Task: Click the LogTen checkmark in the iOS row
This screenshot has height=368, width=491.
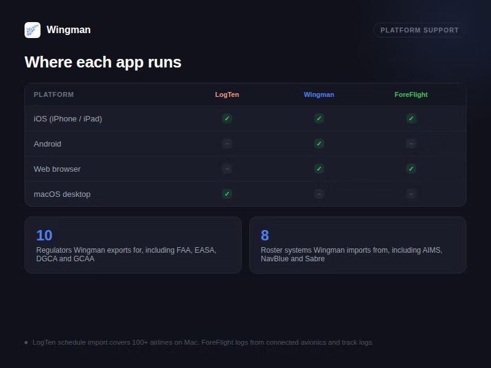Action: (227, 118)
